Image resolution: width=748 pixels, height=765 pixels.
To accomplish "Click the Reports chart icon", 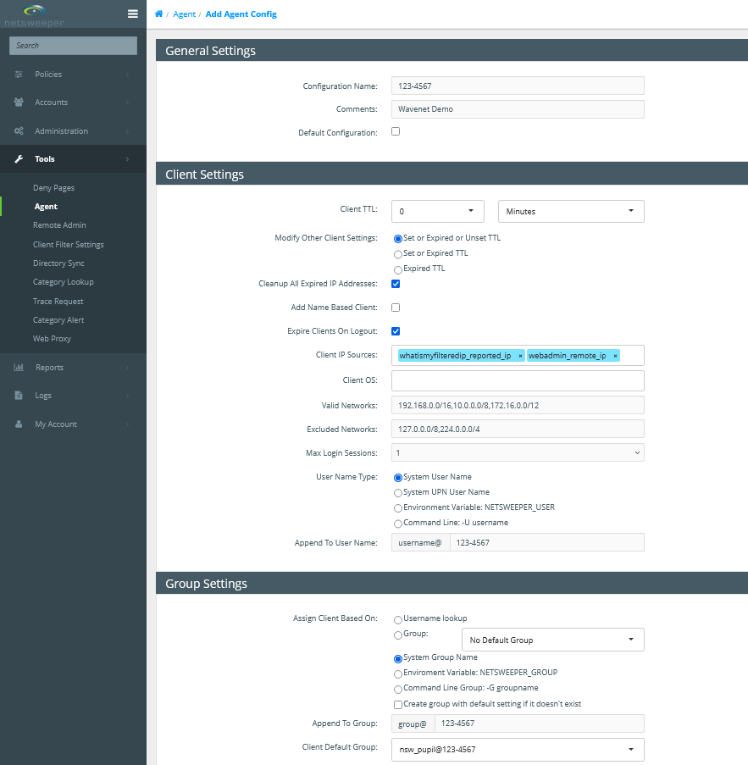I will (x=19, y=368).
